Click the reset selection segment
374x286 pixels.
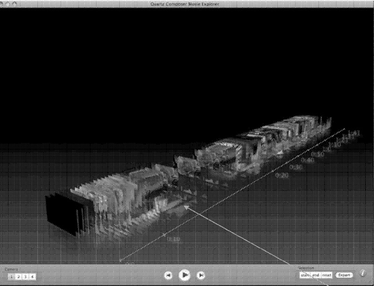pyautogui.click(x=326, y=275)
